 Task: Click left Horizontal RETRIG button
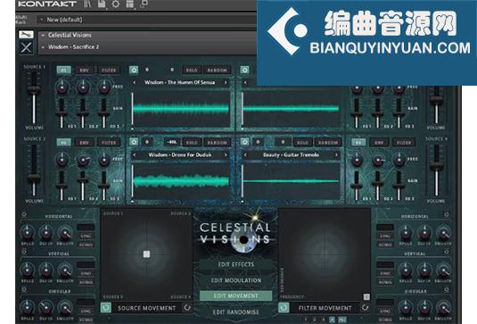[x=86, y=245]
